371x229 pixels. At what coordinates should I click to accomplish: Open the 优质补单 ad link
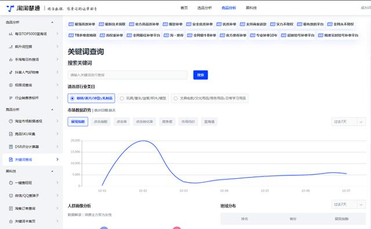[227, 24]
